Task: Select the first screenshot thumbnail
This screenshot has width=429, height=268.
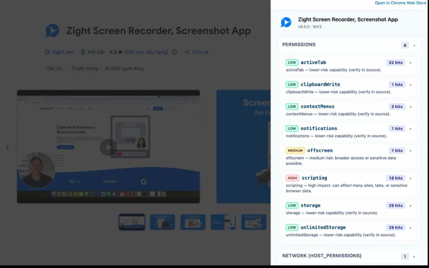Action: 132,222
